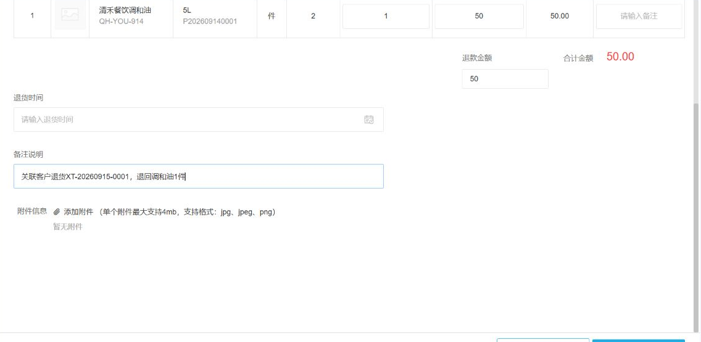Click the quantity cell showing 2
The image size is (701, 342).
[313, 16]
